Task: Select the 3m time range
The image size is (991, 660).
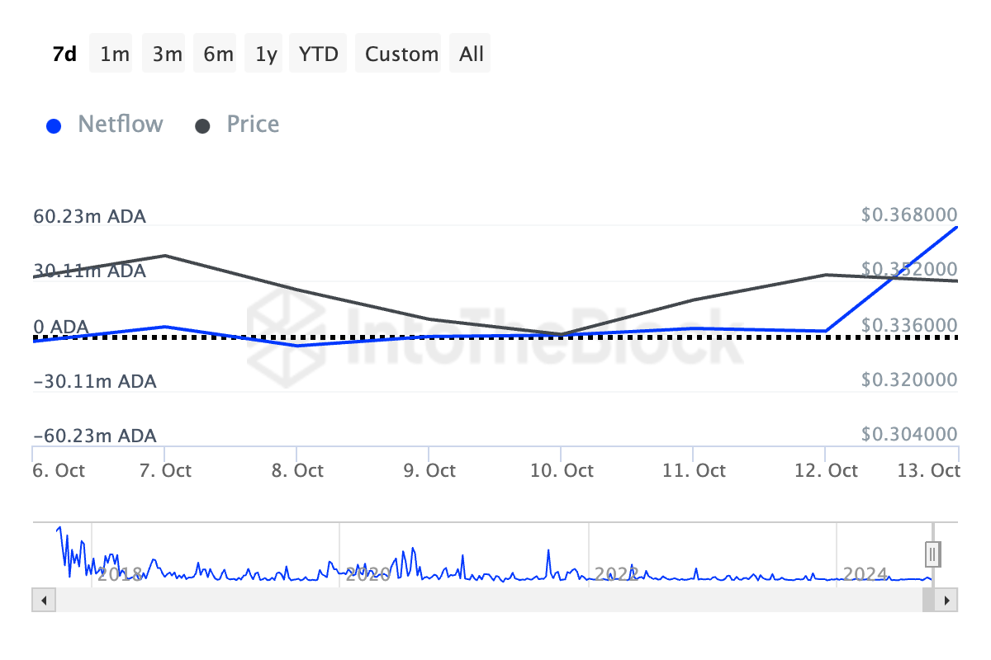Action: point(163,53)
